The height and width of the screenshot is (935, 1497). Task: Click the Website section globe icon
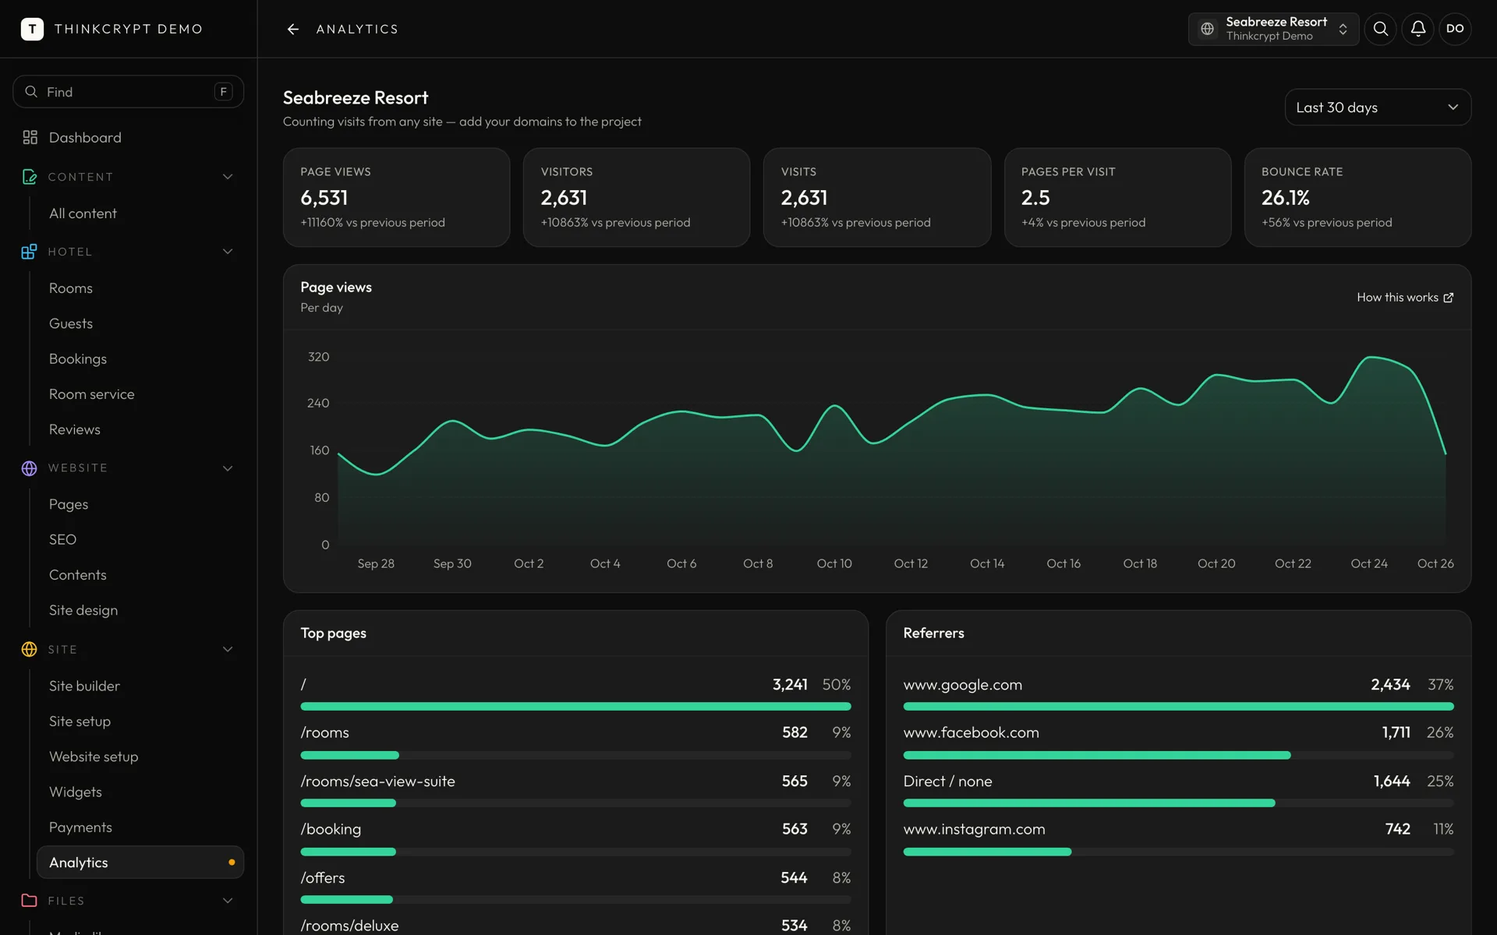(x=30, y=468)
